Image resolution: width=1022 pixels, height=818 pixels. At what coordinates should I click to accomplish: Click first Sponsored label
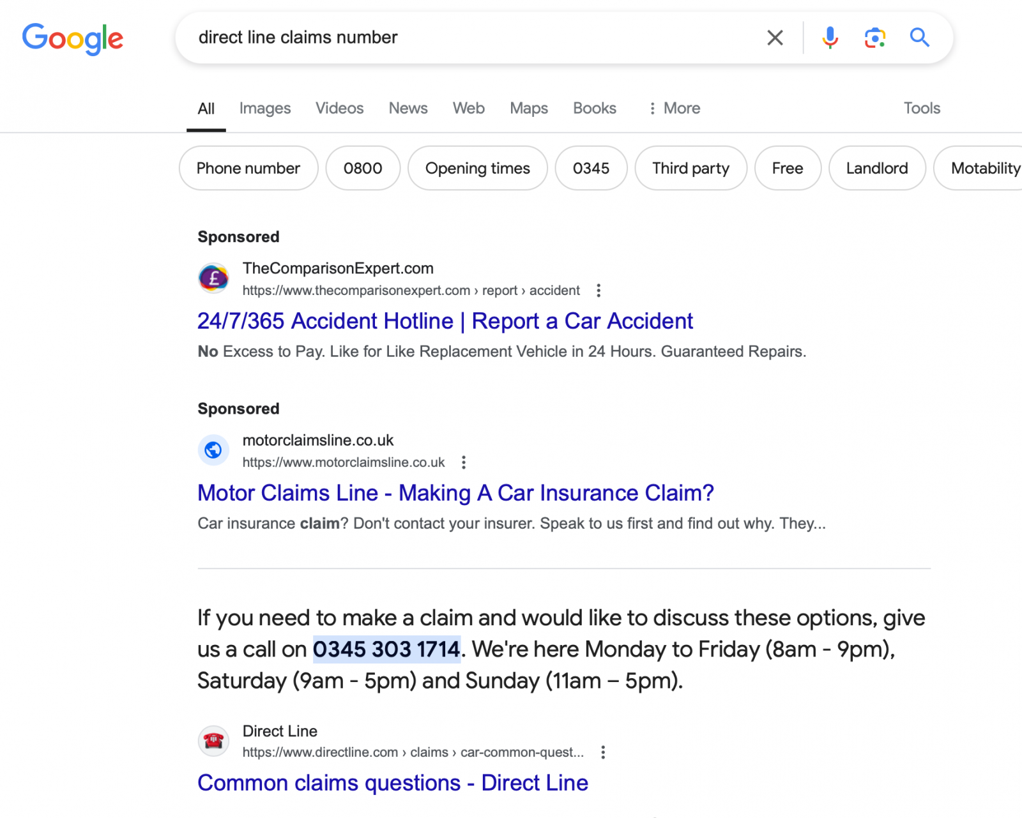click(238, 237)
